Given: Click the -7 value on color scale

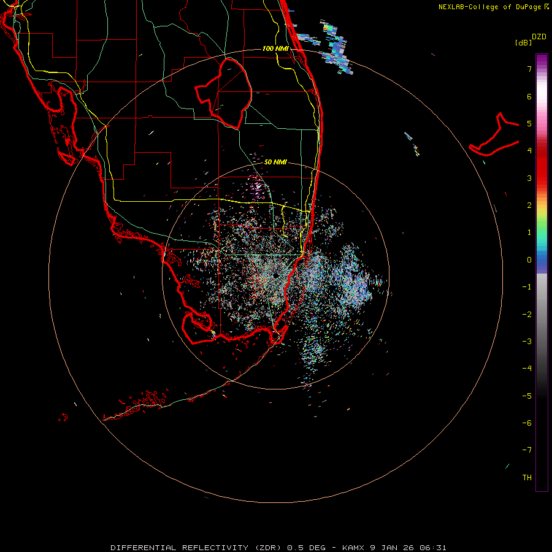Looking at the screenshot, I should pyautogui.click(x=527, y=450).
